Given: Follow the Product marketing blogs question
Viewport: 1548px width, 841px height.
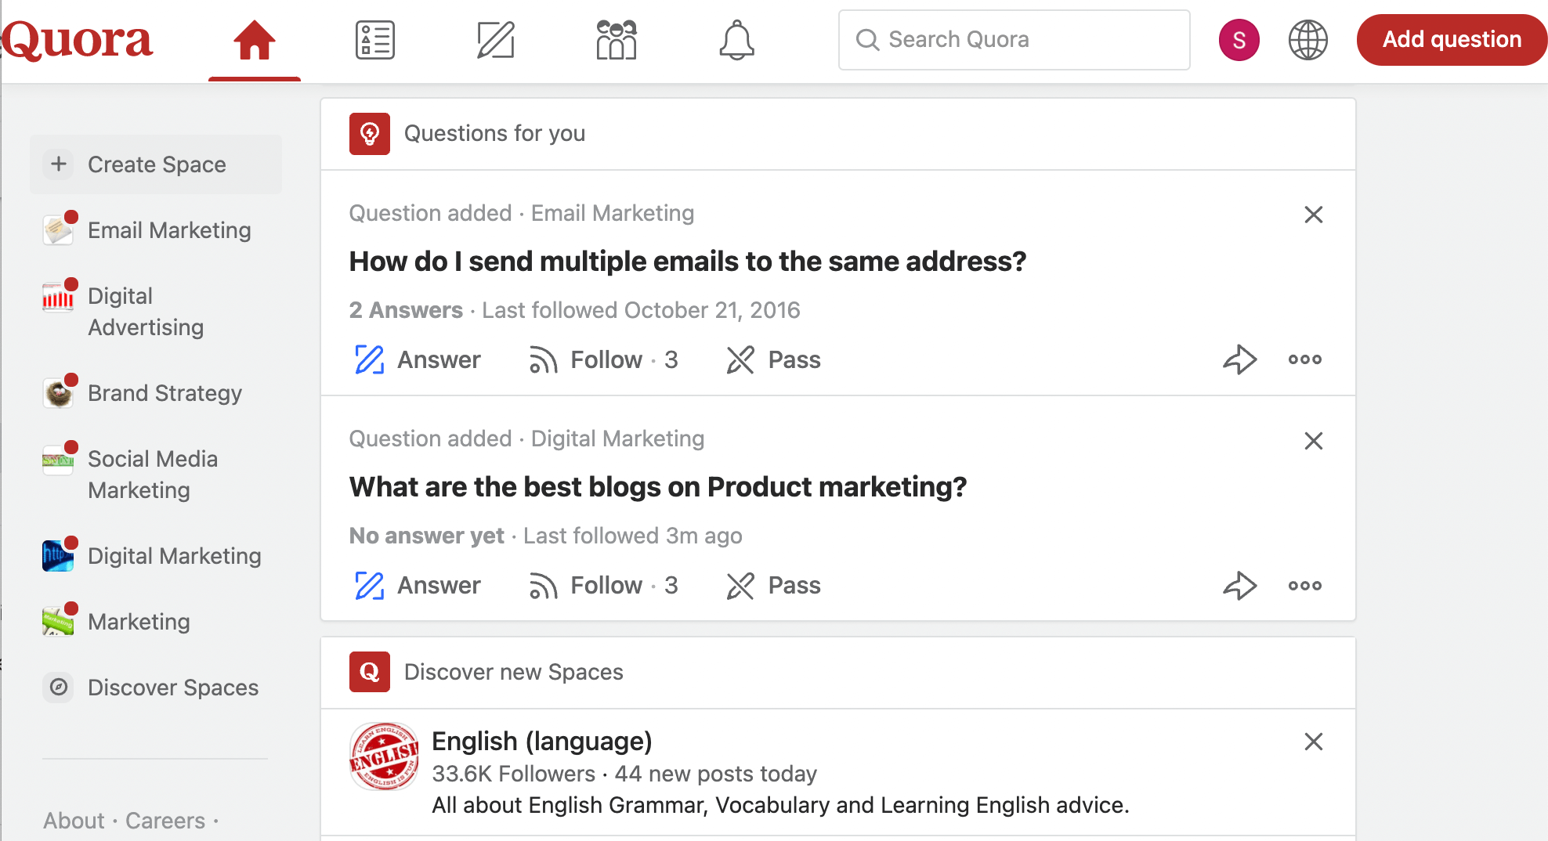Looking at the screenshot, I should coord(603,586).
